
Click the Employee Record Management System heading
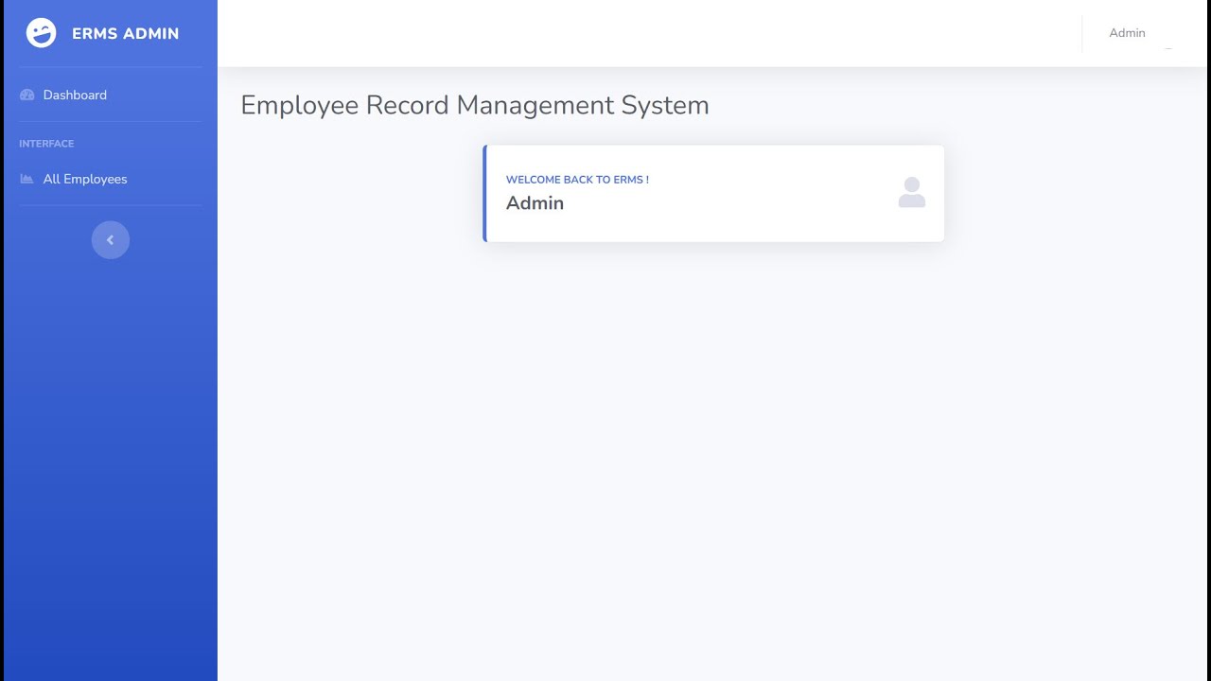click(x=475, y=105)
